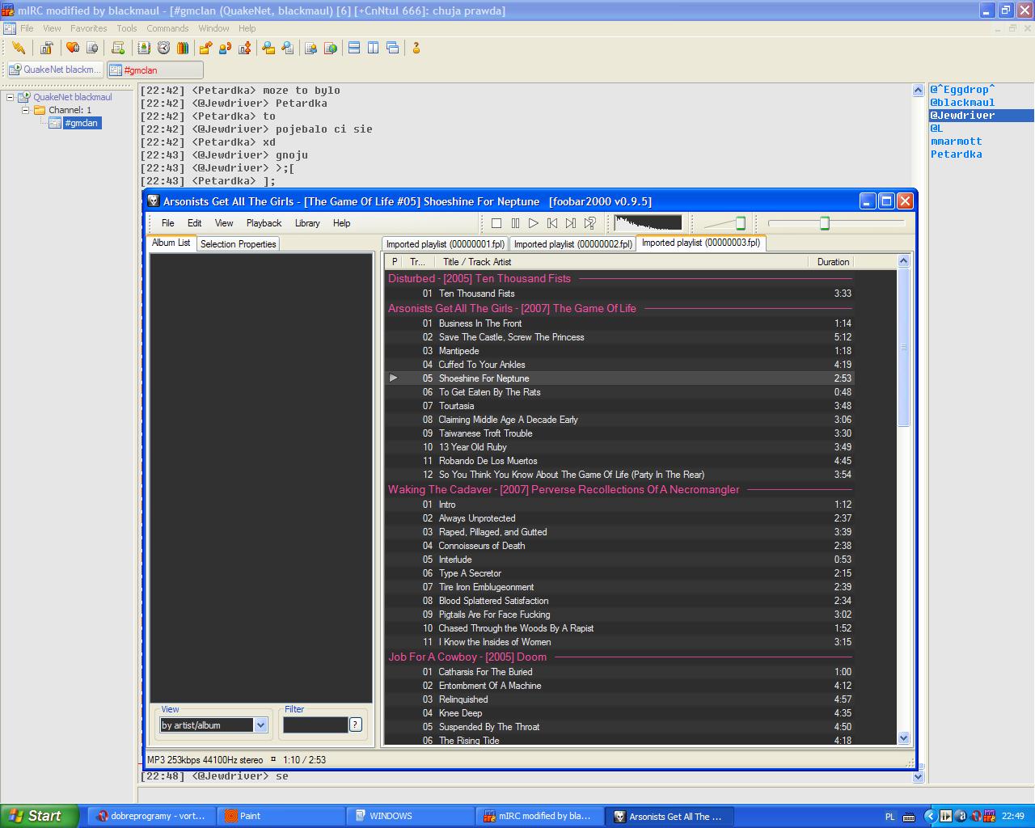Click the mIRC Connect lightning icon
Screen dimensions: 1035x828
(x=18, y=48)
